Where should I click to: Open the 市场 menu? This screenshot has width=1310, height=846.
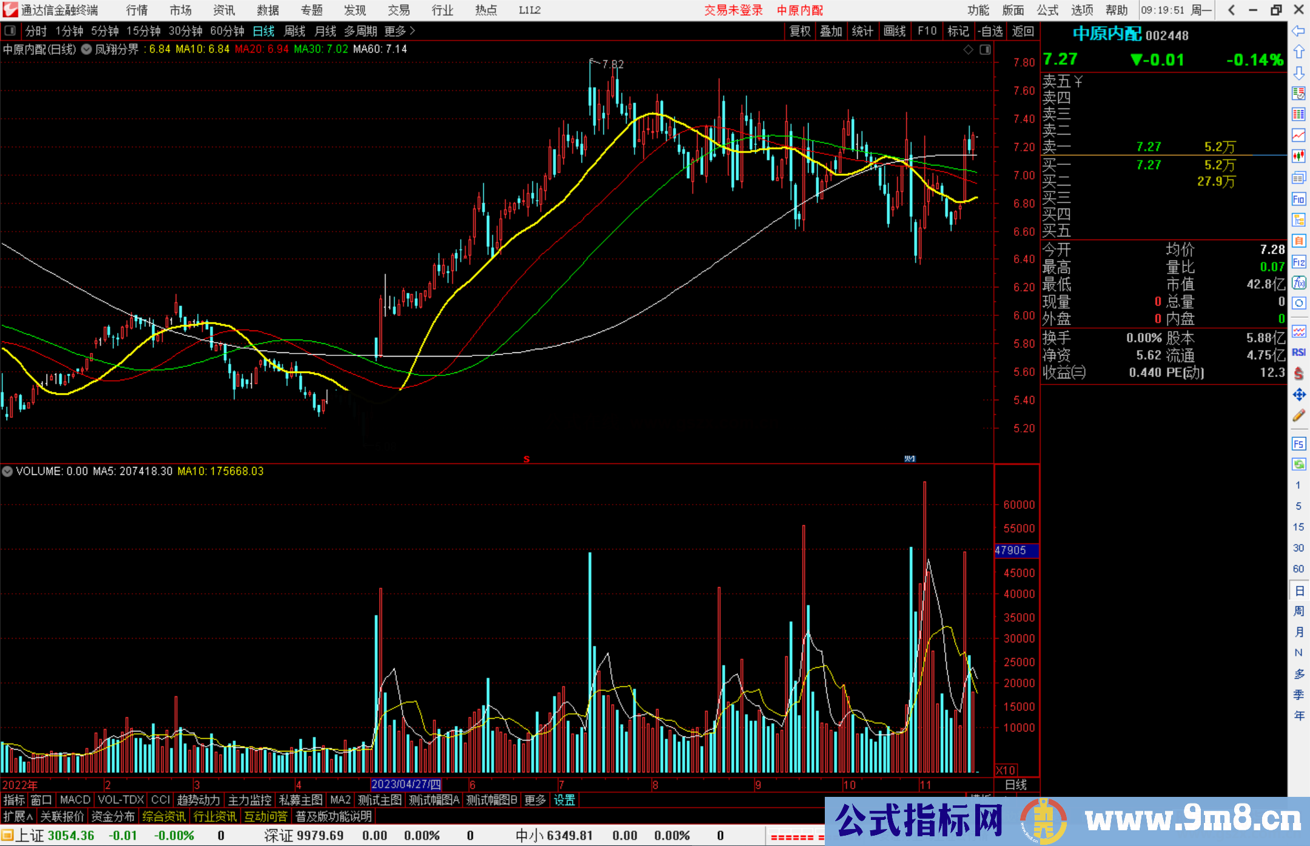(x=181, y=10)
